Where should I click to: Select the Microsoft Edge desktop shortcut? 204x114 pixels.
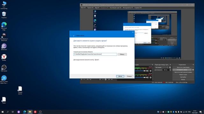pyautogui.click(x=4, y=26)
